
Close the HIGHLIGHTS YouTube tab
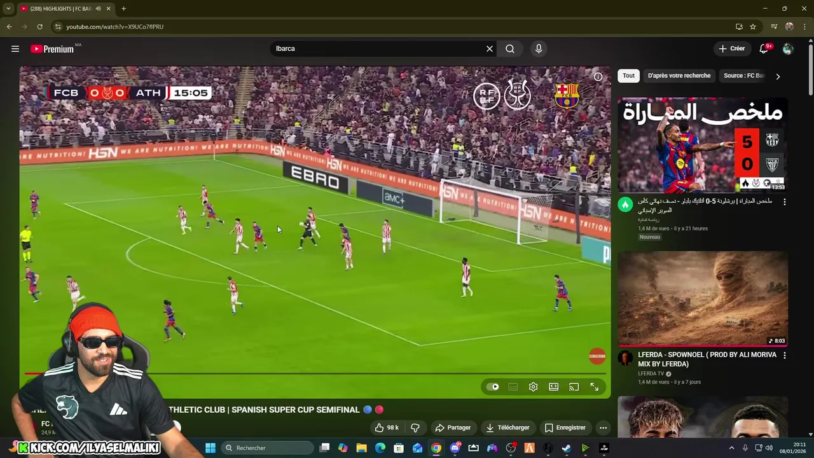(108, 9)
